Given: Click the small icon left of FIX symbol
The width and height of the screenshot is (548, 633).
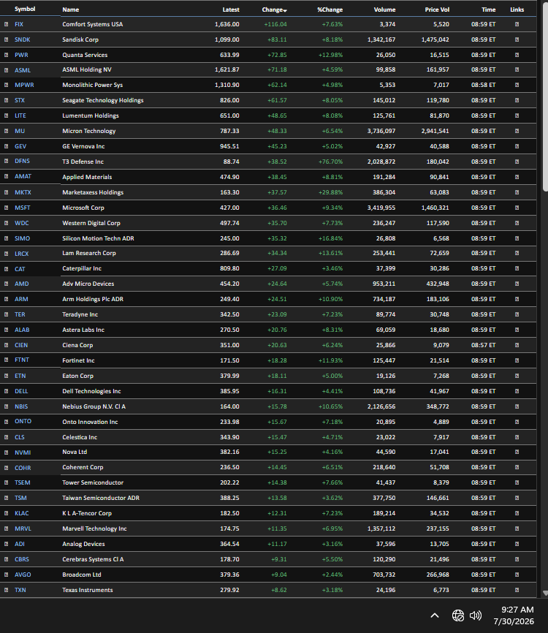Looking at the screenshot, I should click(6, 24).
